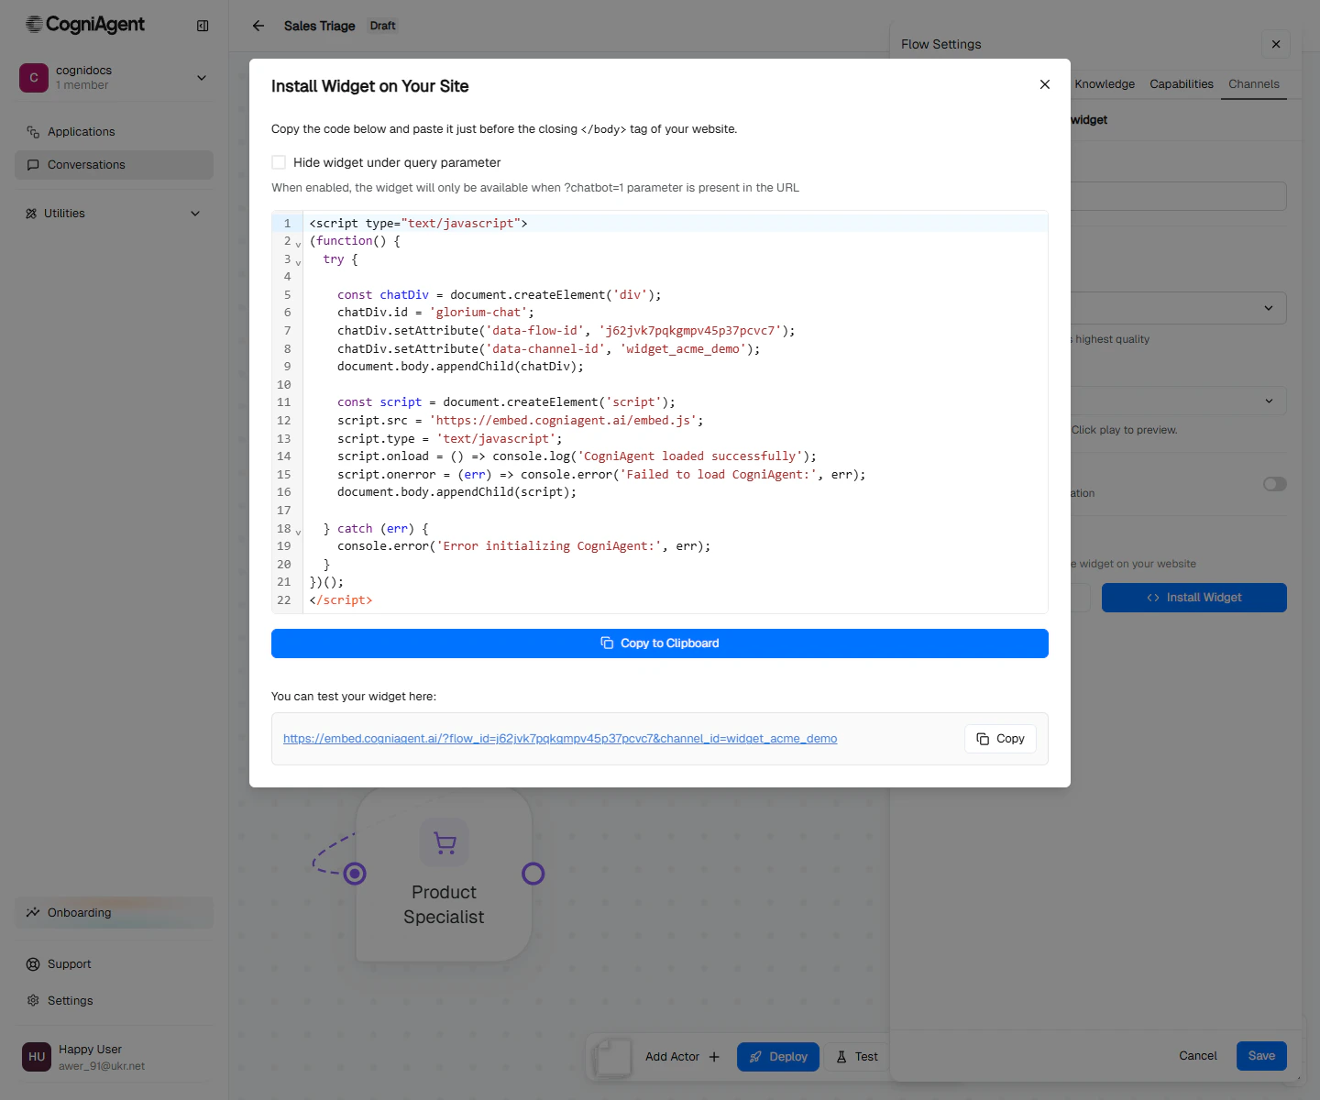
Task: Click the Applications sidebar icon
Action: point(33,132)
